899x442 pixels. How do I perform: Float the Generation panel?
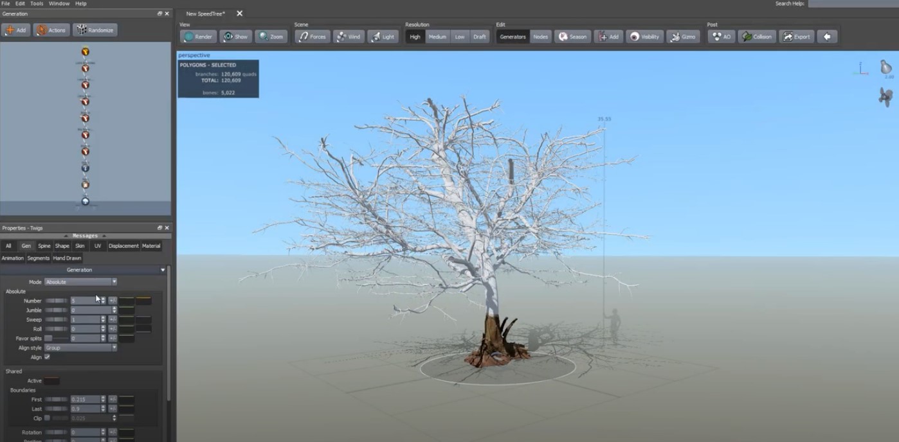[160, 13]
